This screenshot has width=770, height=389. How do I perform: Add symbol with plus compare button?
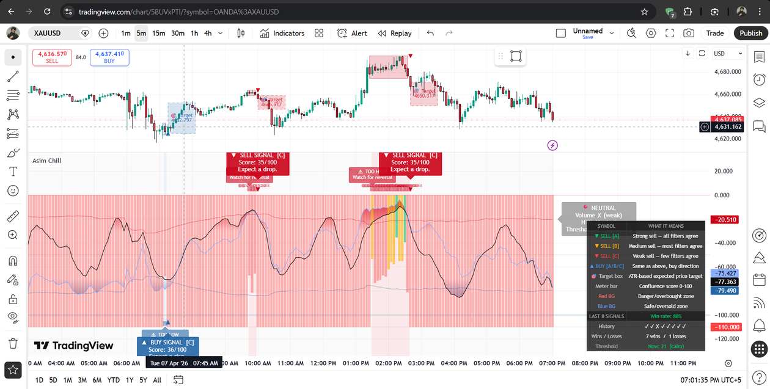pos(104,33)
